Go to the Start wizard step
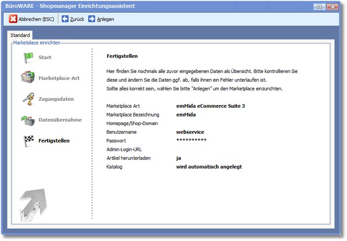The width and height of the screenshot is (347, 241). click(x=45, y=57)
